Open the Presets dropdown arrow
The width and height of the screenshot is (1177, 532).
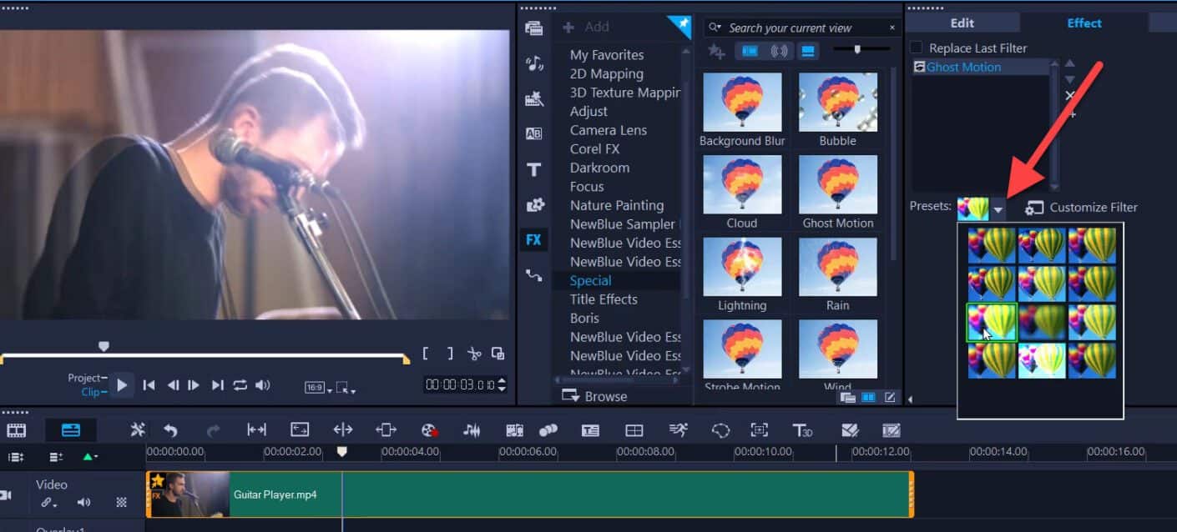(x=998, y=208)
